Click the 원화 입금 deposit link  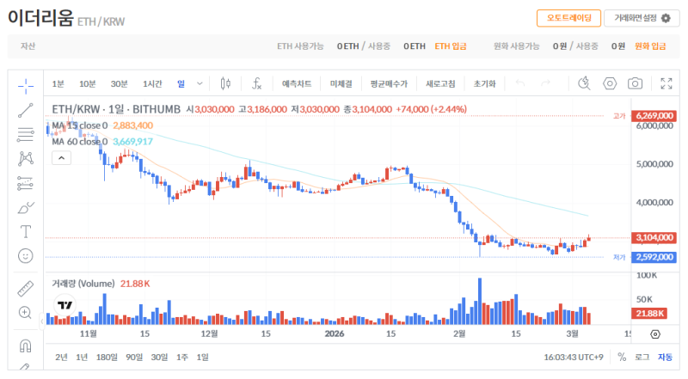(x=650, y=46)
